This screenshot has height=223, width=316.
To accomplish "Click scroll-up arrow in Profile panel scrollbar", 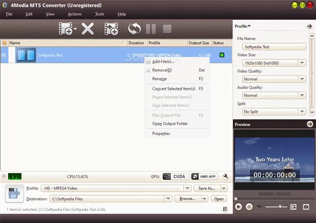I will pyautogui.click(x=312, y=36).
